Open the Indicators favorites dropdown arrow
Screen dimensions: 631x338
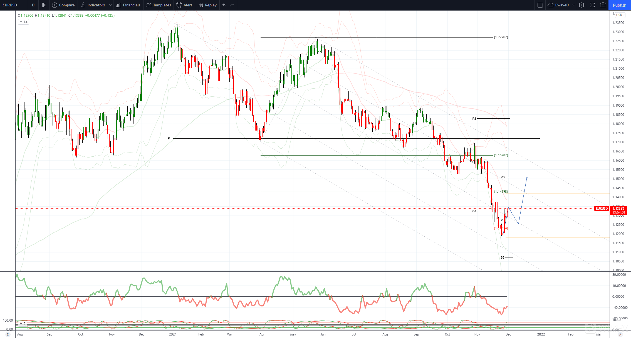pyautogui.click(x=110, y=5)
